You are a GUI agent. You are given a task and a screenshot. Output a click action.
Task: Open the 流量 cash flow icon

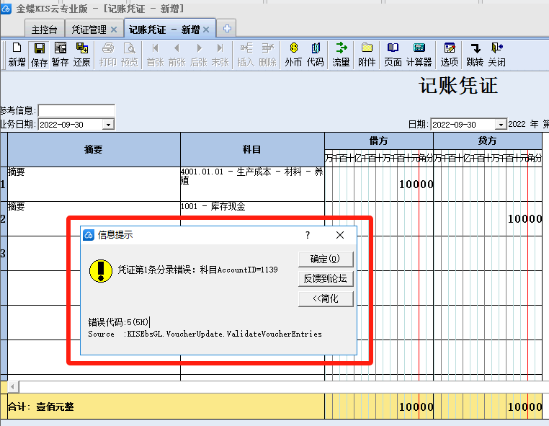pos(341,55)
